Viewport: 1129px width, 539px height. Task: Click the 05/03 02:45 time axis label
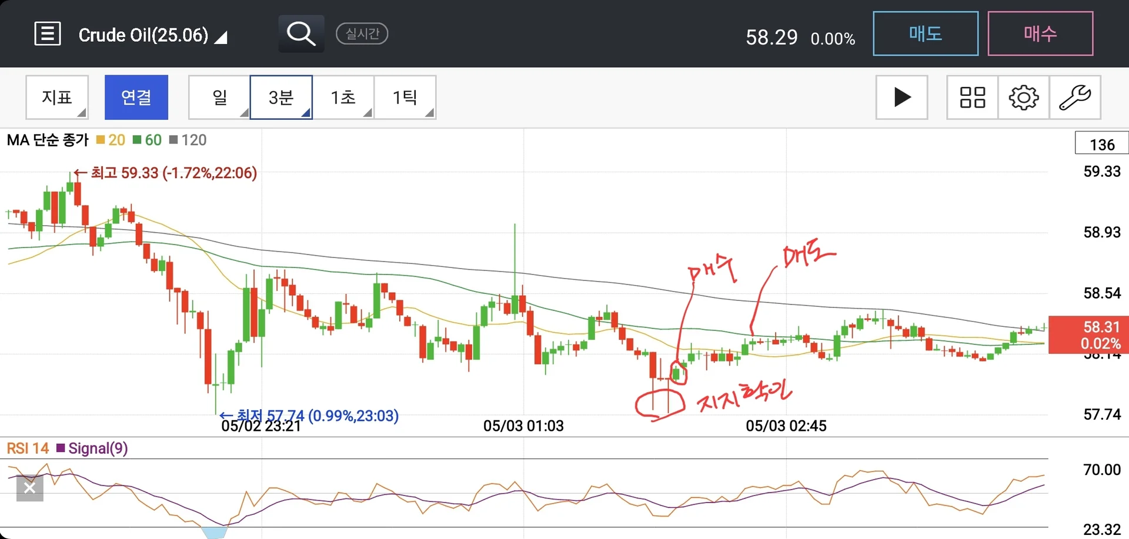[x=786, y=426]
